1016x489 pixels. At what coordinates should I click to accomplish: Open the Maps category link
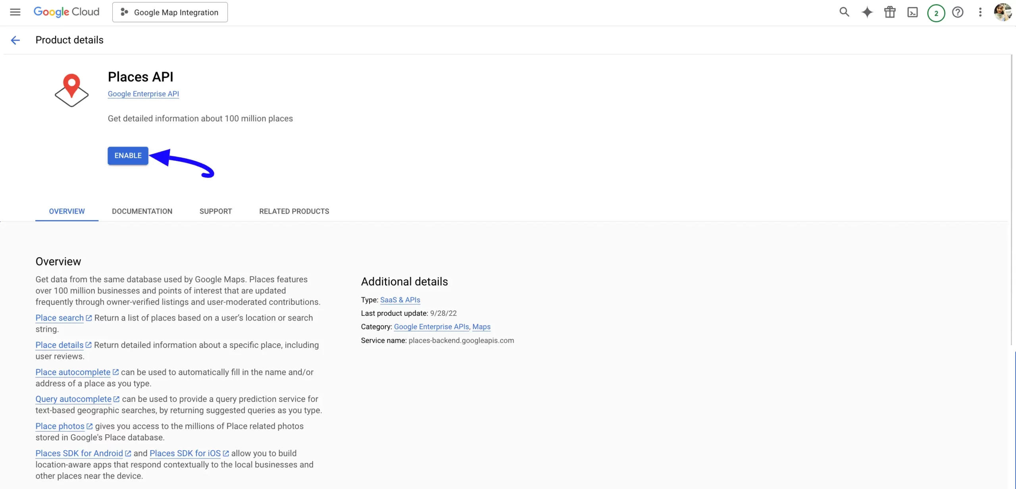[x=481, y=327]
